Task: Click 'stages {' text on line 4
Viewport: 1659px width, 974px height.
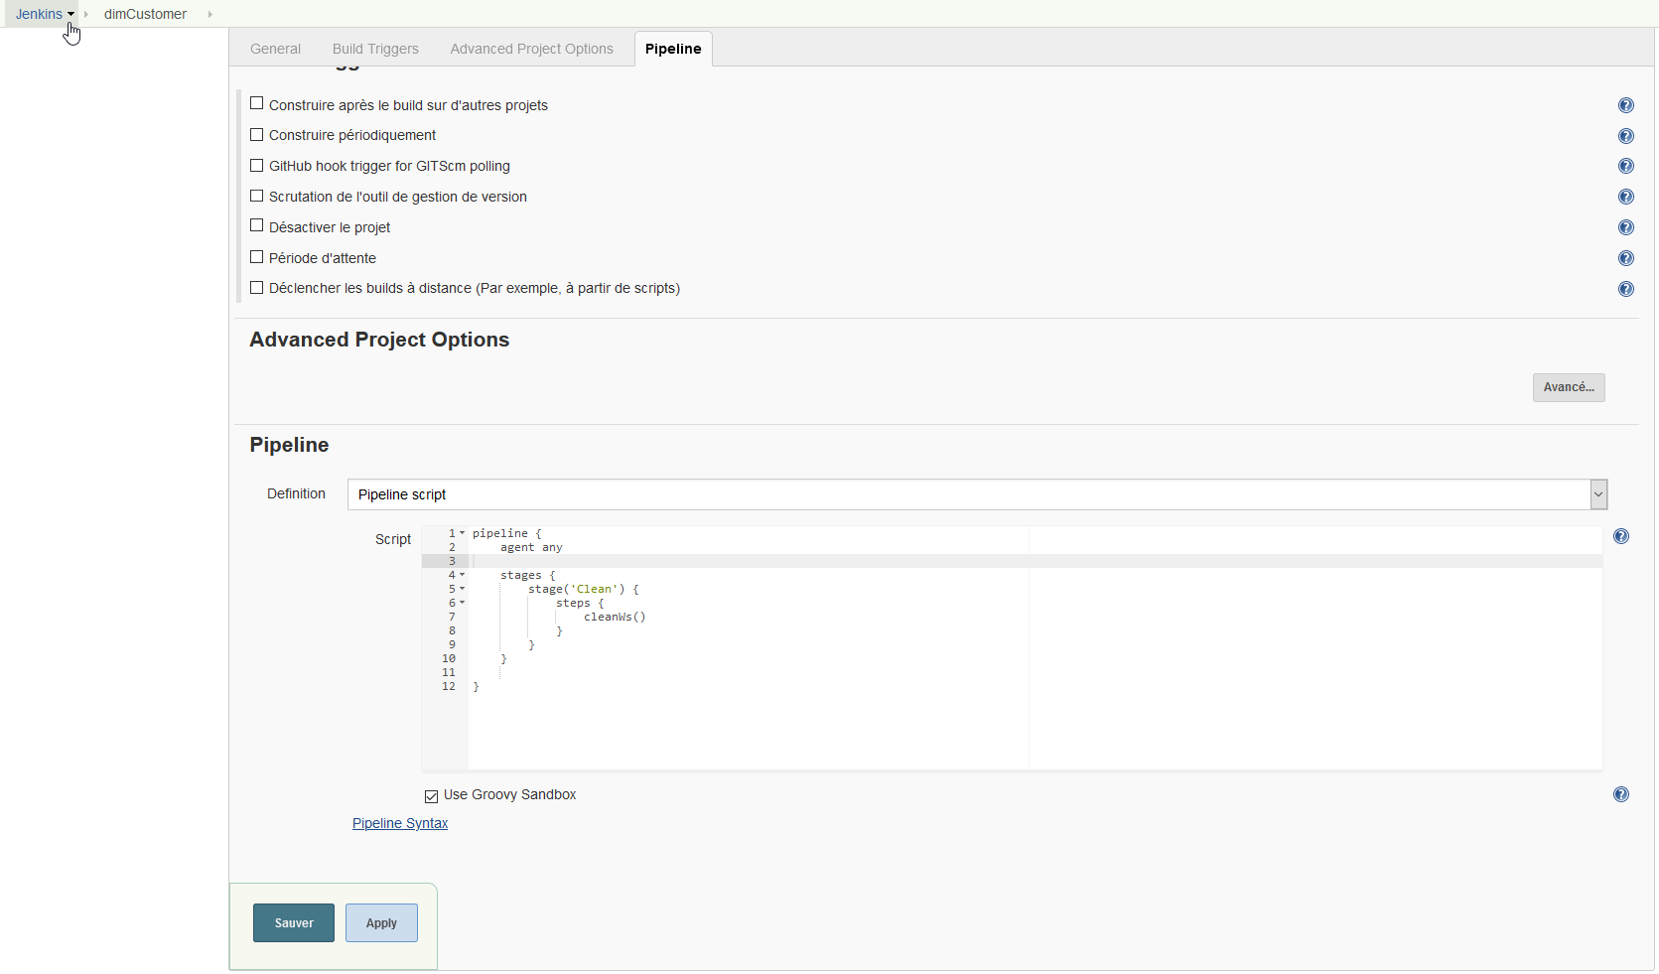Action: point(528,575)
